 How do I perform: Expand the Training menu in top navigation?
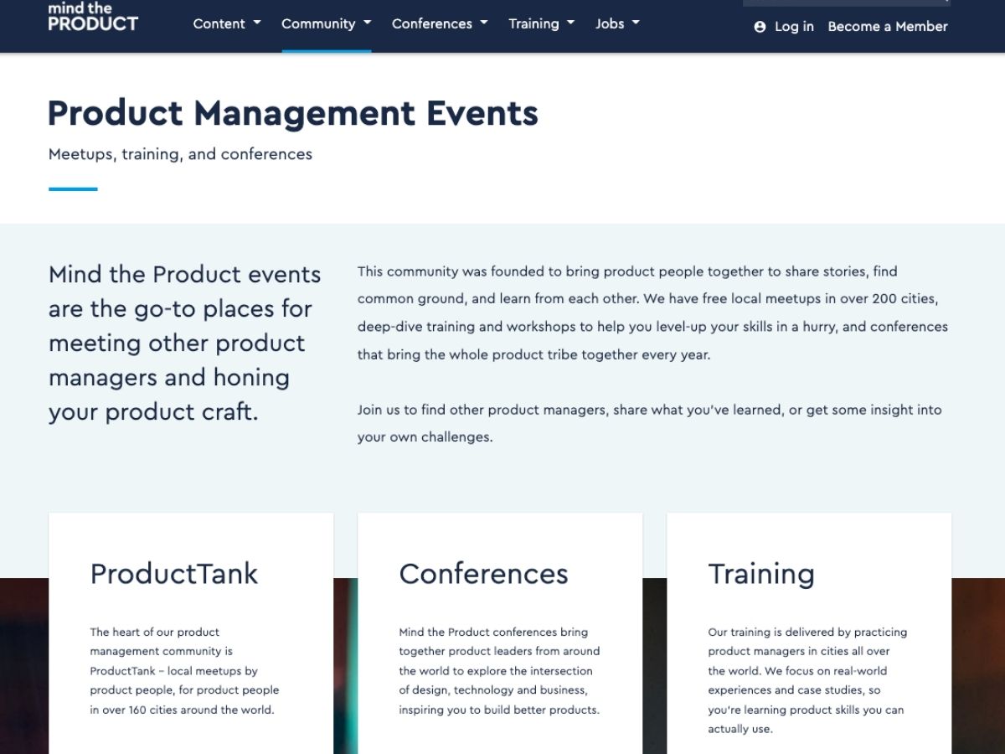point(542,23)
